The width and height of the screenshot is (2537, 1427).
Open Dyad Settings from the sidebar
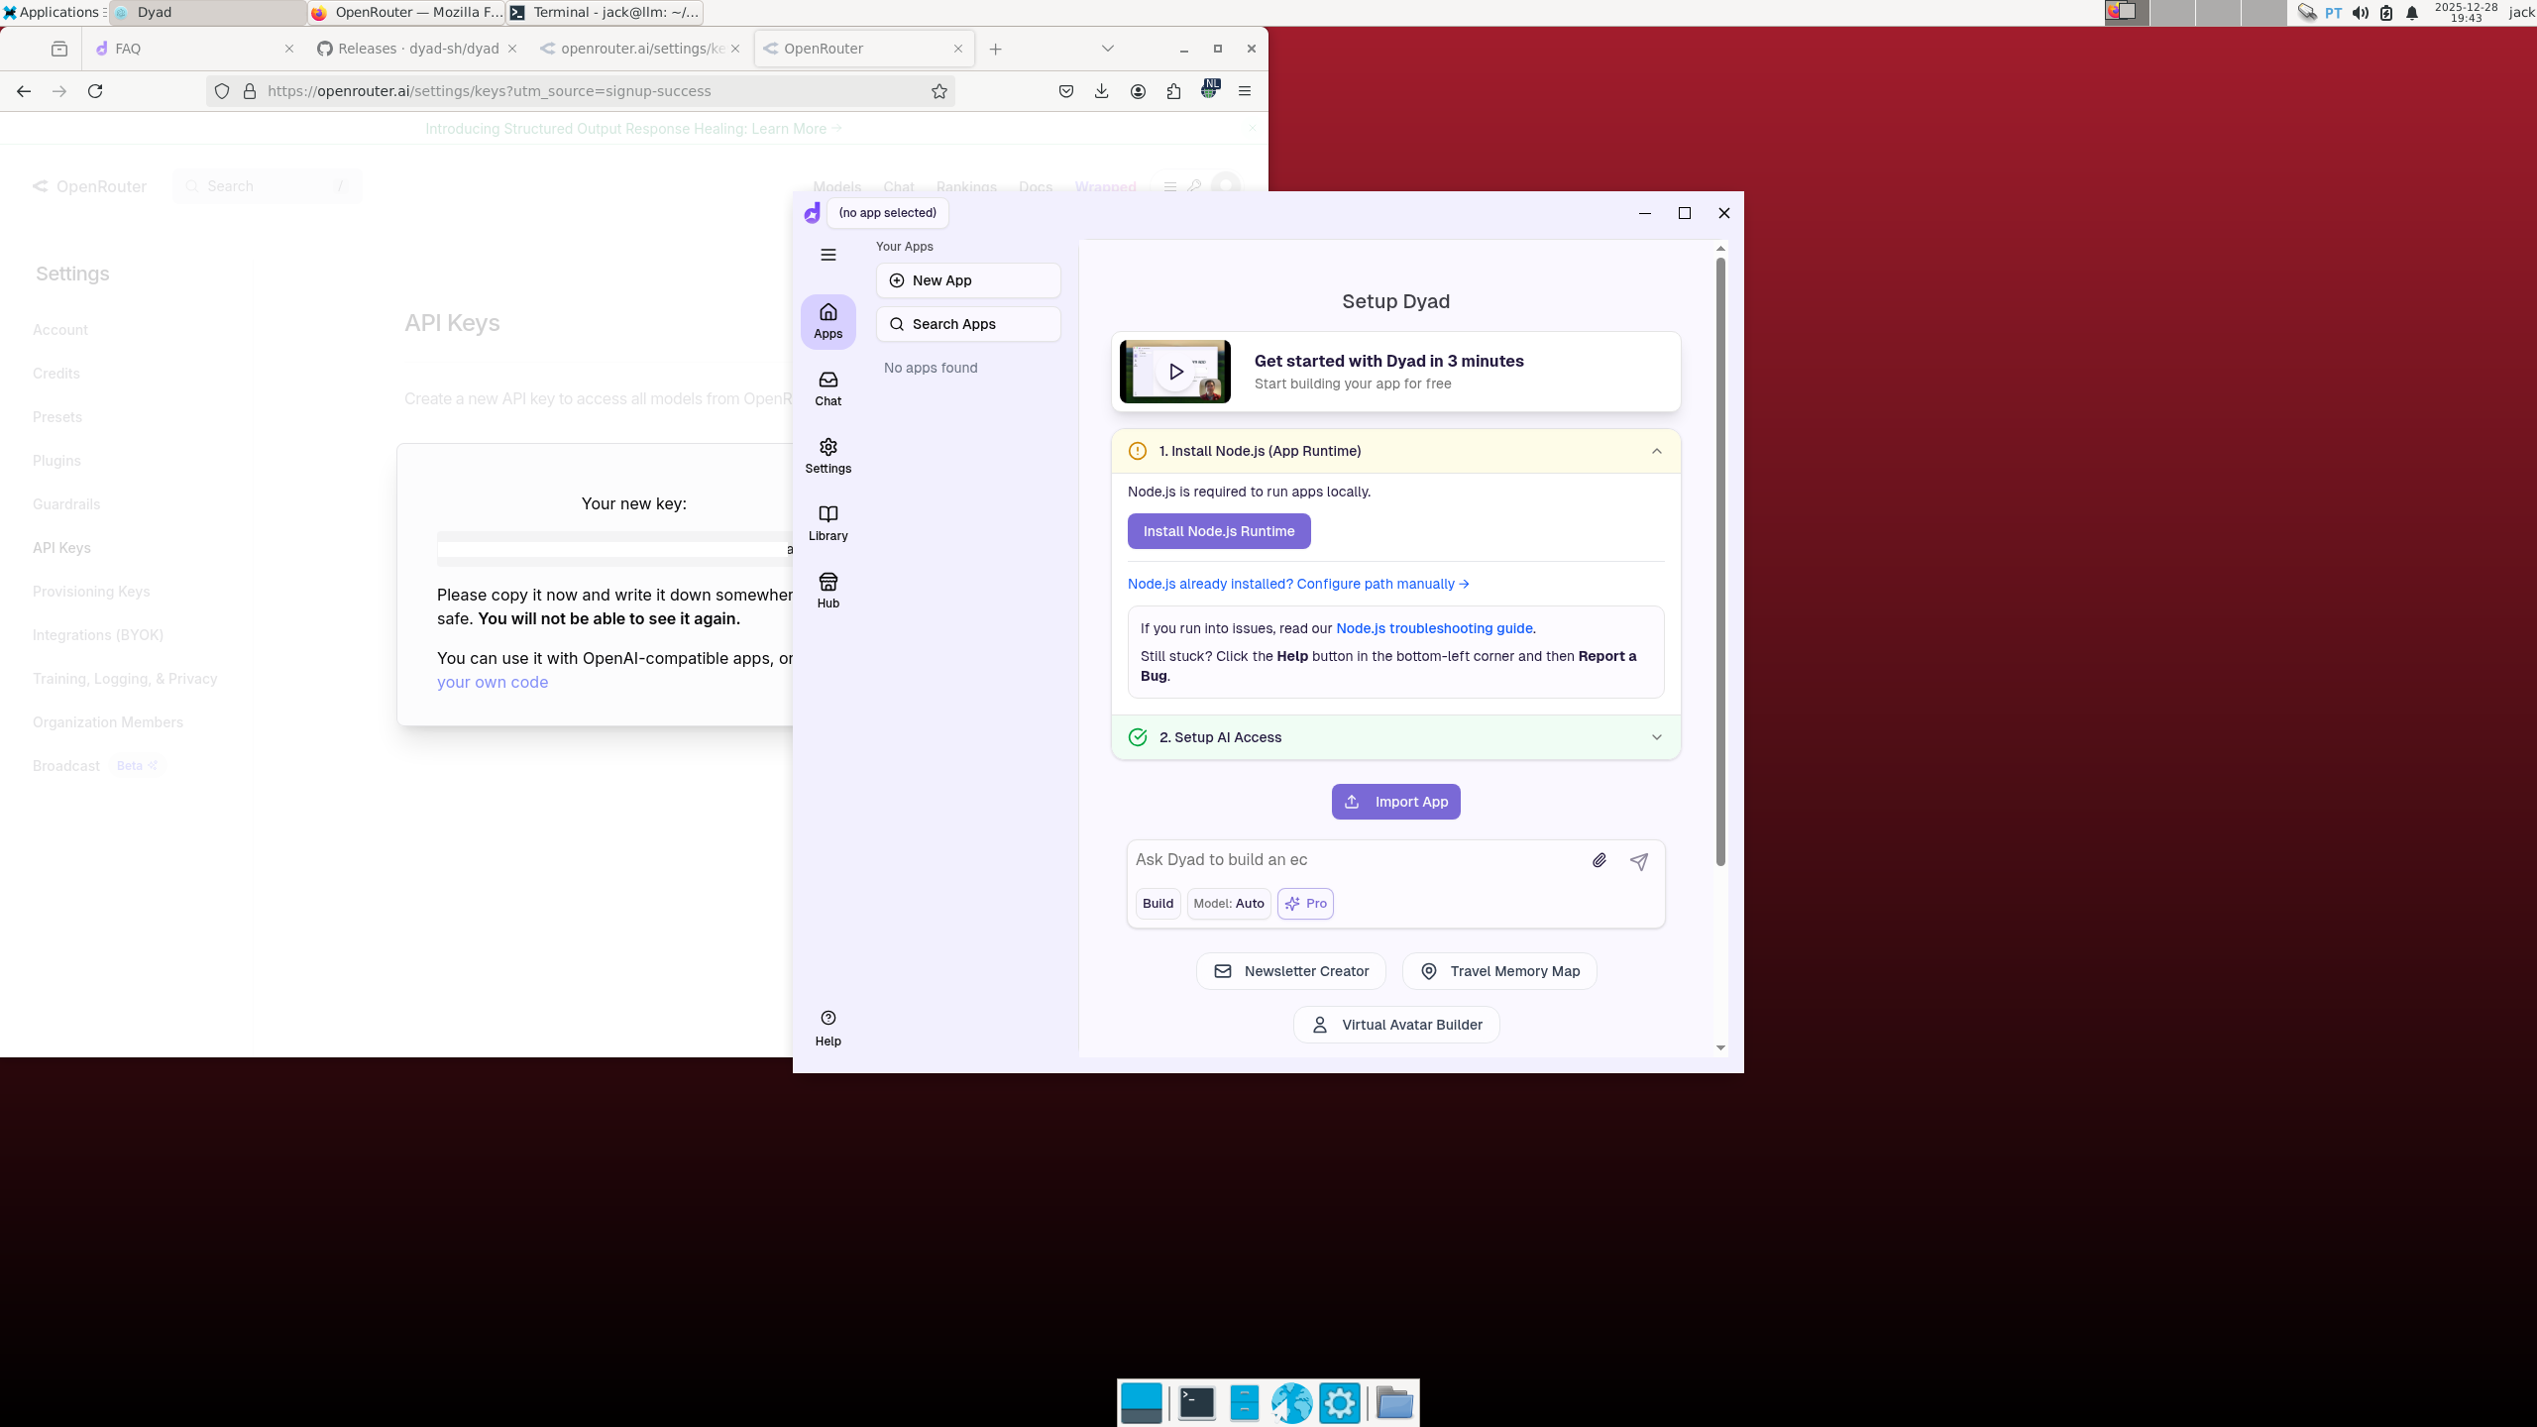click(827, 456)
